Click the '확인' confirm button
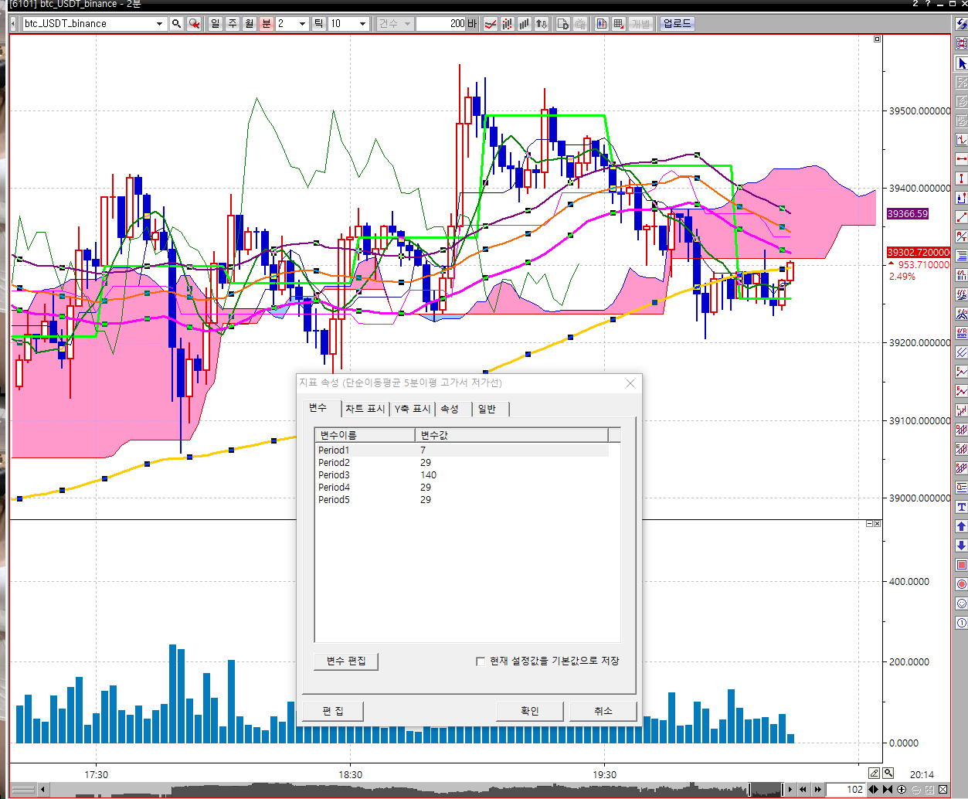The image size is (968, 799). point(529,711)
